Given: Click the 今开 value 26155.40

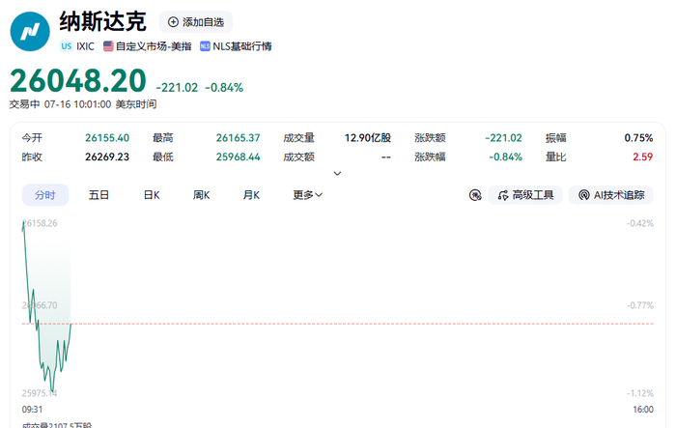Looking at the screenshot, I should [x=107, y=138].
